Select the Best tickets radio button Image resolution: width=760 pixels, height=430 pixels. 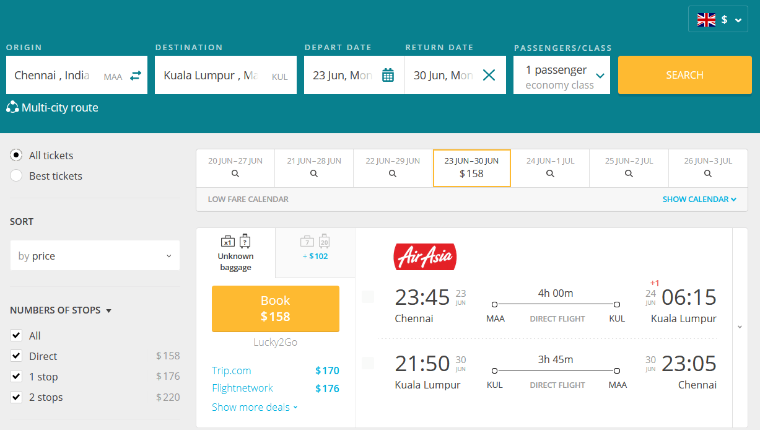[x=17, y=175]
